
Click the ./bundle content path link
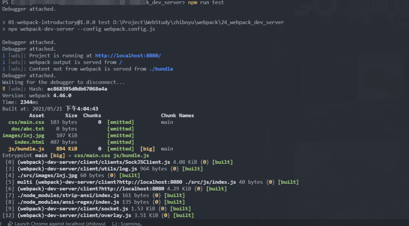point(161,69)
